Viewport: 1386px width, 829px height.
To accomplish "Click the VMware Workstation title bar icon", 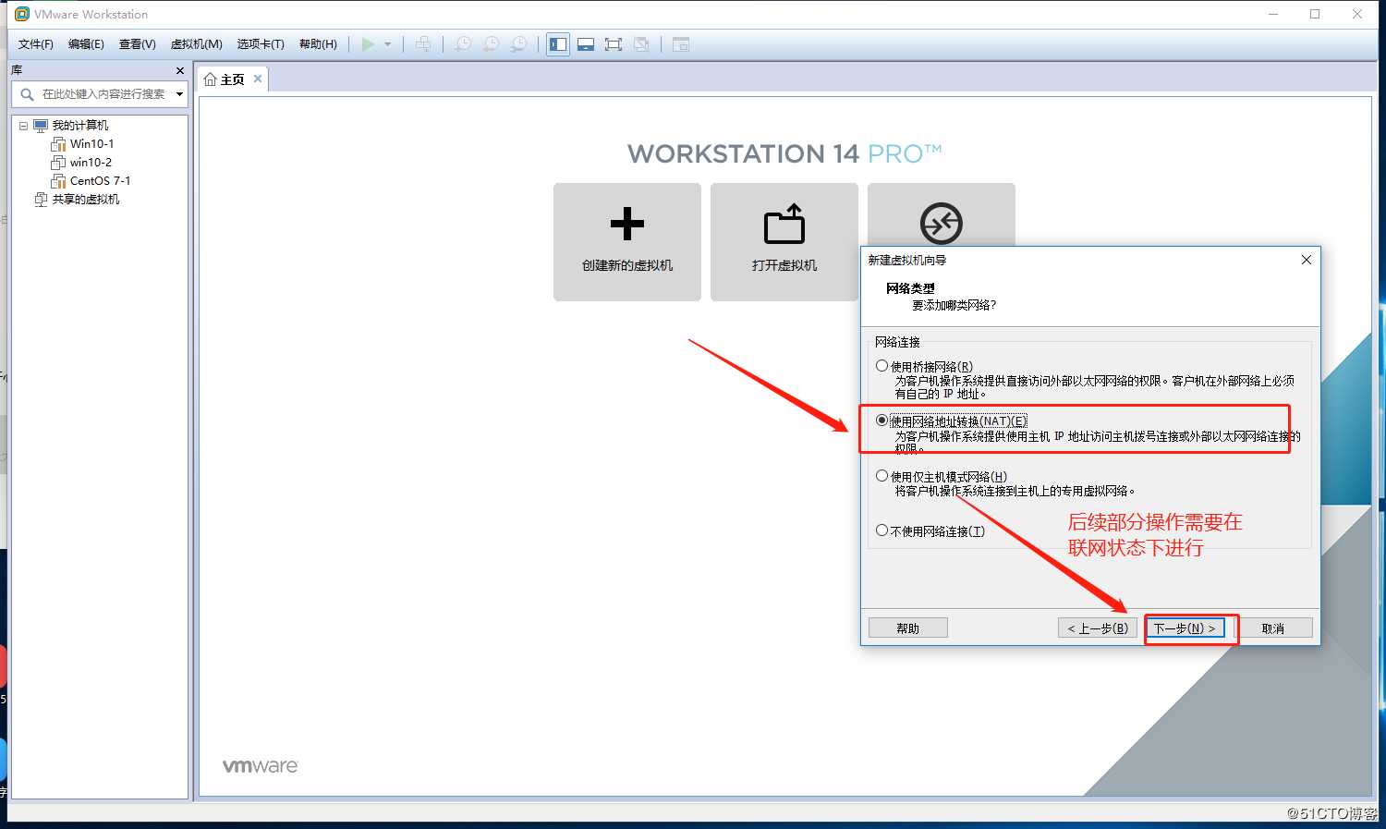I will point(22,14).
